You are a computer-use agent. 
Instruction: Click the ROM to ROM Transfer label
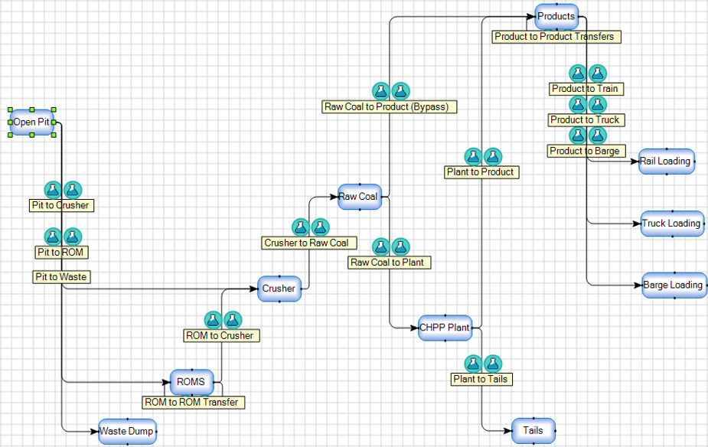tap(194, 402)
